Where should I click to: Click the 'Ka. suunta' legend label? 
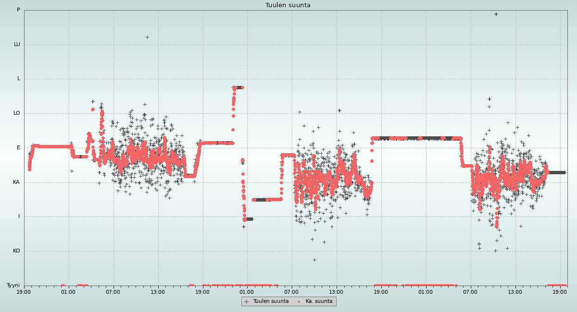click(x=319, y=301)
